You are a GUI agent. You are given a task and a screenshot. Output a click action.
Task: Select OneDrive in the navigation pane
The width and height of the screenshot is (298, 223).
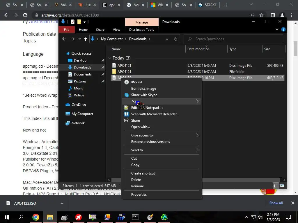[x=79, y=105]
